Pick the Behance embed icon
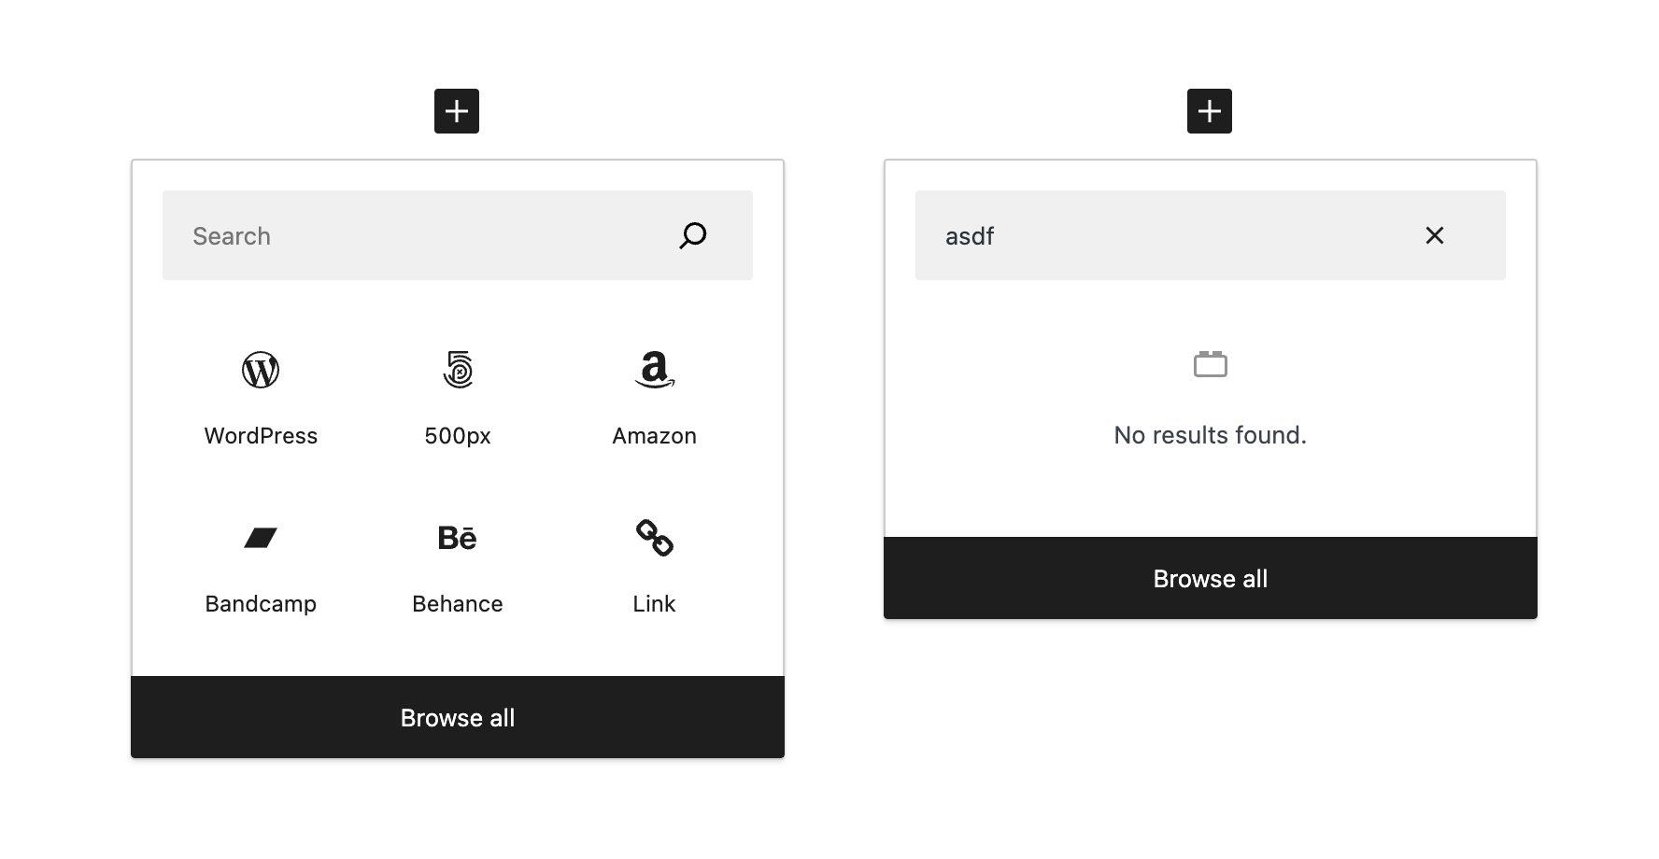The width and height of the screenshot is (1659, 859). pyautogui.click(x=457, y=538)
